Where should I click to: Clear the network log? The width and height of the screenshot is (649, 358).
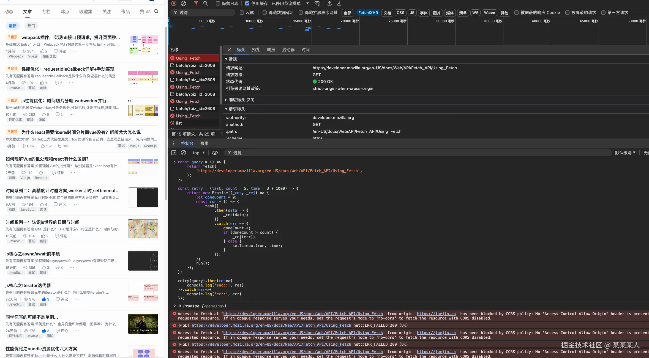click(x=183, y=4)
